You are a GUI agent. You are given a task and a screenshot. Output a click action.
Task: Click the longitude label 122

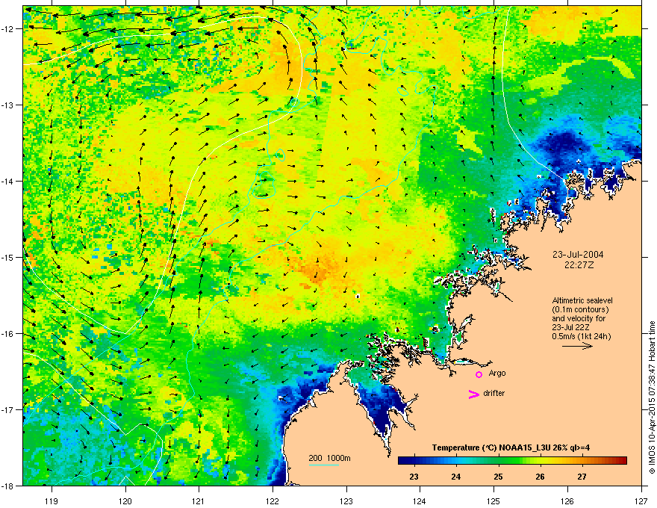coord(273,501)
